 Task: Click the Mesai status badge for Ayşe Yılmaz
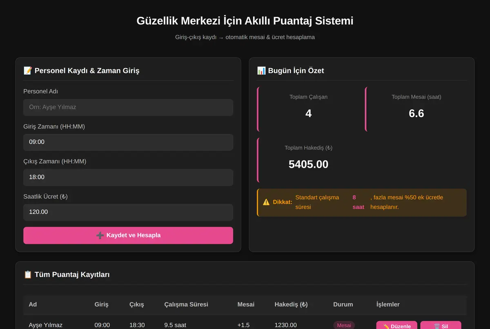point(344,325)
